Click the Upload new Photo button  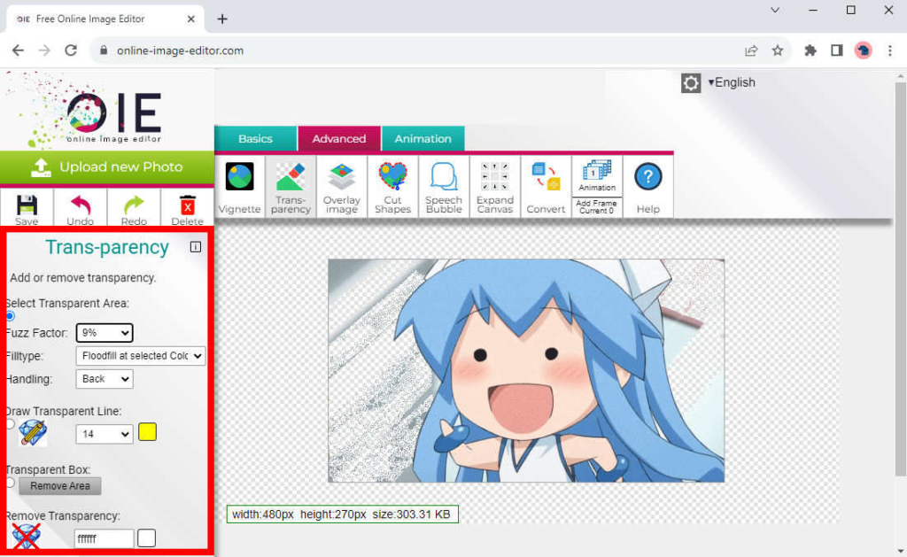[106, 167]
